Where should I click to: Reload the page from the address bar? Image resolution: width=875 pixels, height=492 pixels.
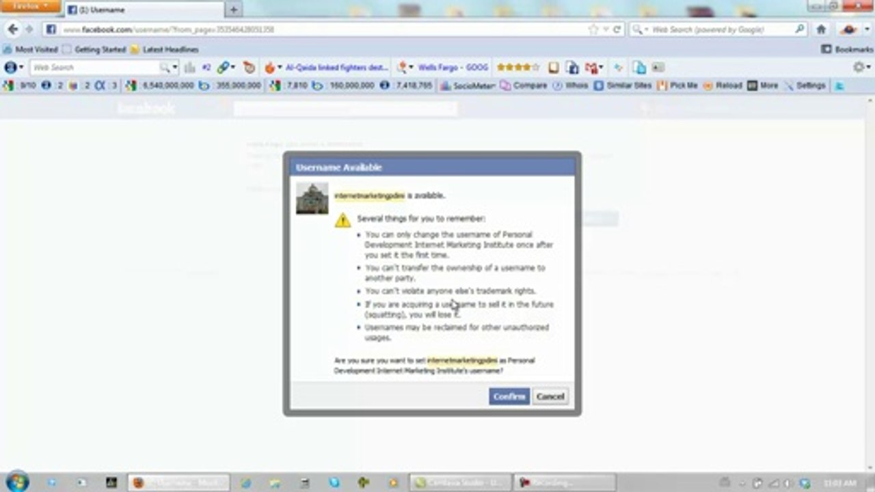click(x=617, y=29)
